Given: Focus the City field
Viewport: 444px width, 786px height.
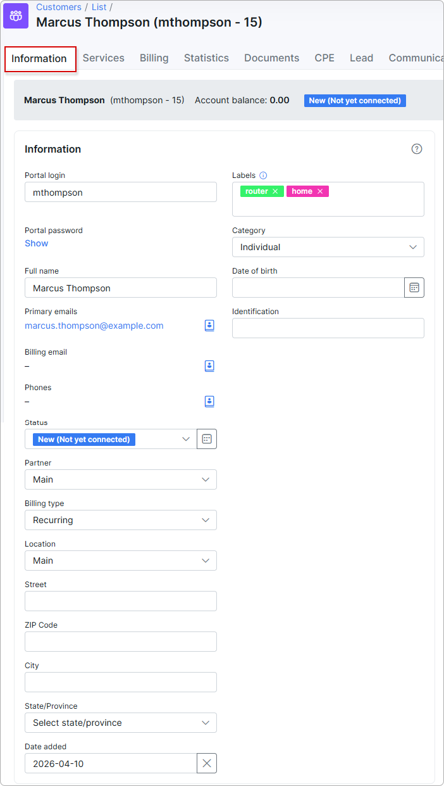Looking at the screenshot, I should coord(121,682).
